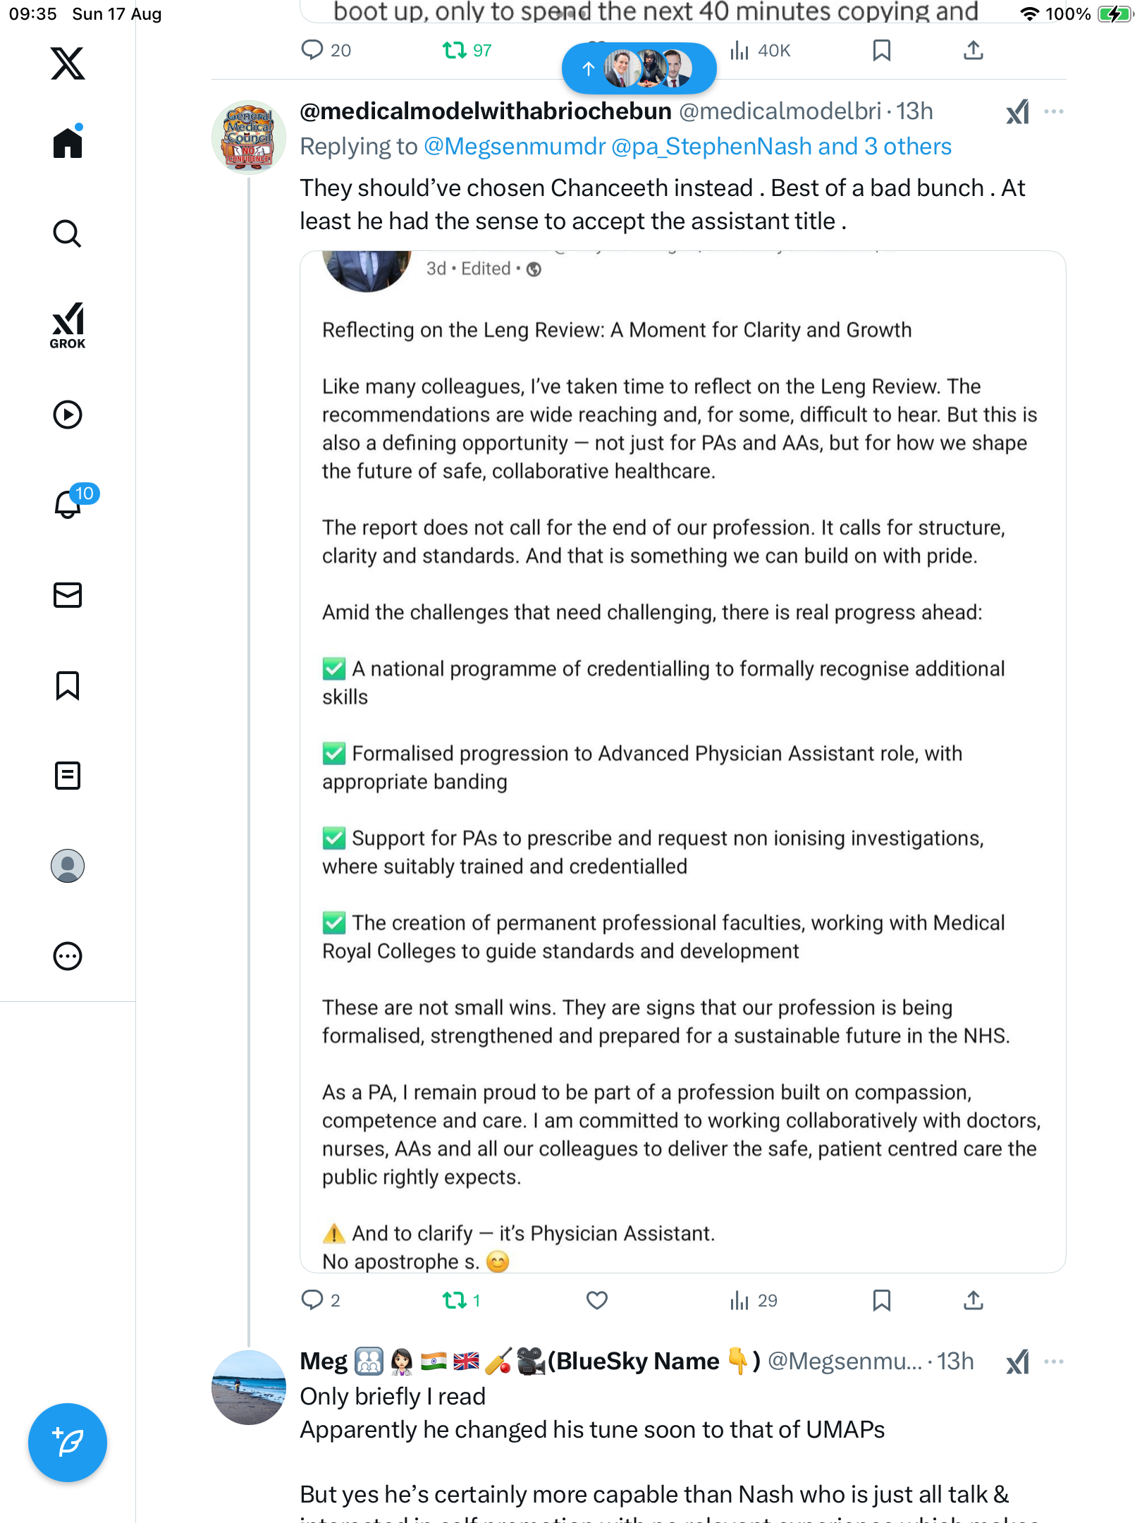The height and width of the screenshot is (1523, 1142).
Task: Share the medicalmodelwithabriochebun reply
Action: 974,1300
